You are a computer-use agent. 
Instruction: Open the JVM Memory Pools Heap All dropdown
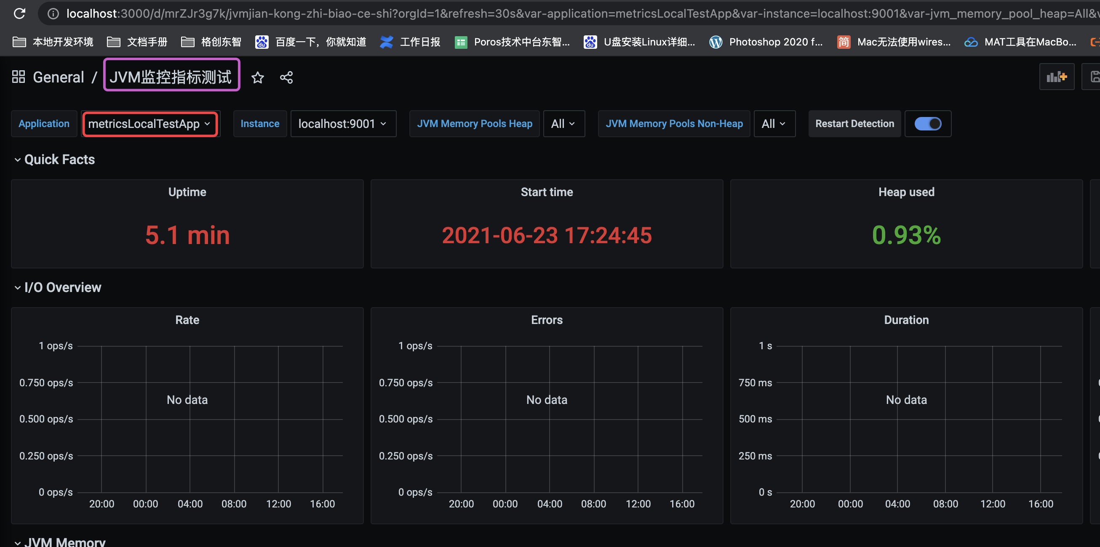pos(564,124)
